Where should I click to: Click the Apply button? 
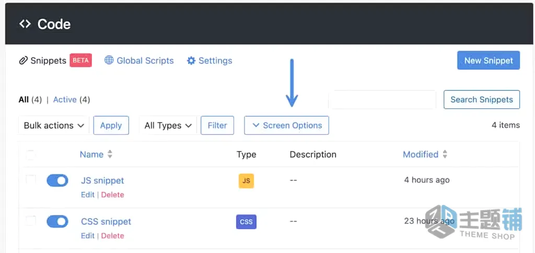click(111, 125)
